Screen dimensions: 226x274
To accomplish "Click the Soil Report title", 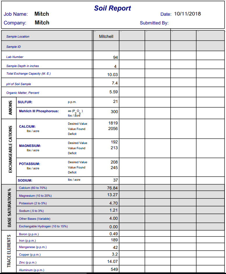I will tap(112, 8).
